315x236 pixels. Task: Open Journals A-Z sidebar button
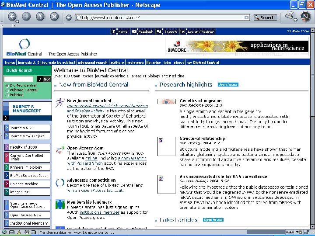tap(27, 128)
